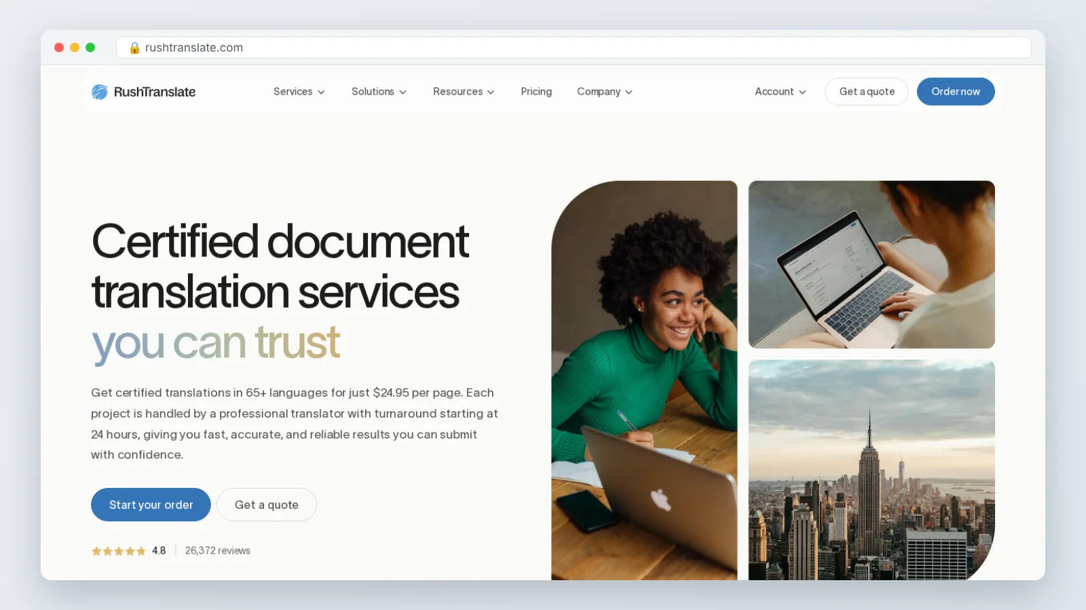Click the RushTranslate globe logo icon

[x=100, y=91]
